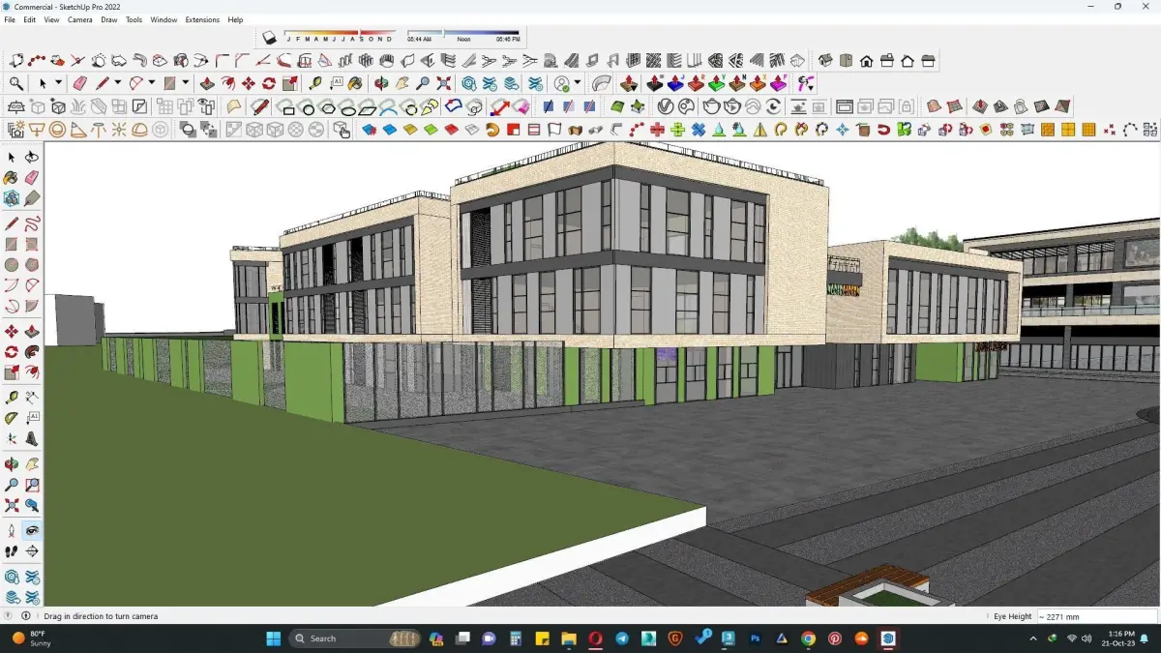Select the highlighted Look Around eye tool
The image size is (1161, 653).
click(x=32, y=530)
